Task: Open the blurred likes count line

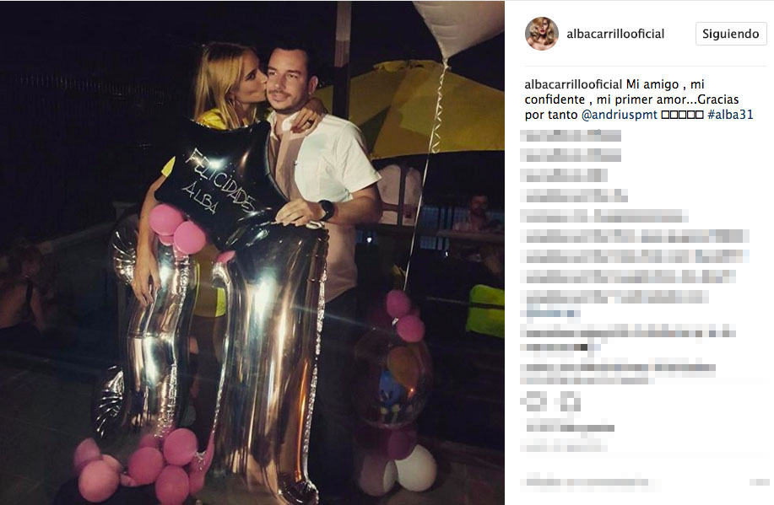Action: point(570,427)
